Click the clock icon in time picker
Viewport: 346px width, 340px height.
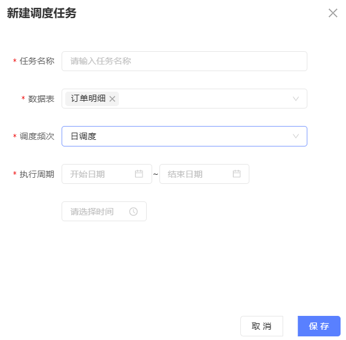click(x=133, y=212)
